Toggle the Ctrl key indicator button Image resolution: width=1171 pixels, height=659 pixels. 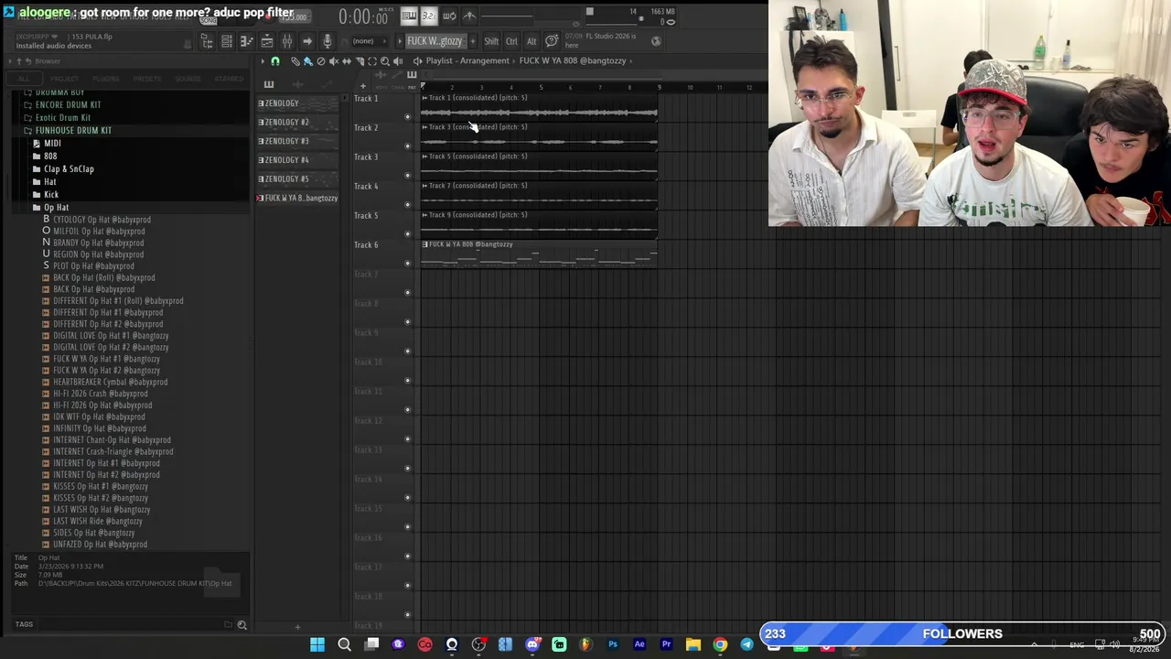pyautogui.click(x=511, y=41)
